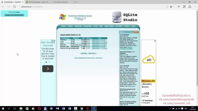The width and height of the screenshot is (198, 111).
Task: Close the SQLiteStudio tab with its X
Action: click(23, 2)
